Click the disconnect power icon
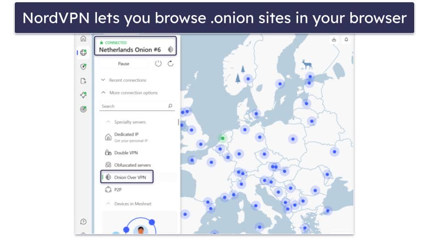 (158, 64)
